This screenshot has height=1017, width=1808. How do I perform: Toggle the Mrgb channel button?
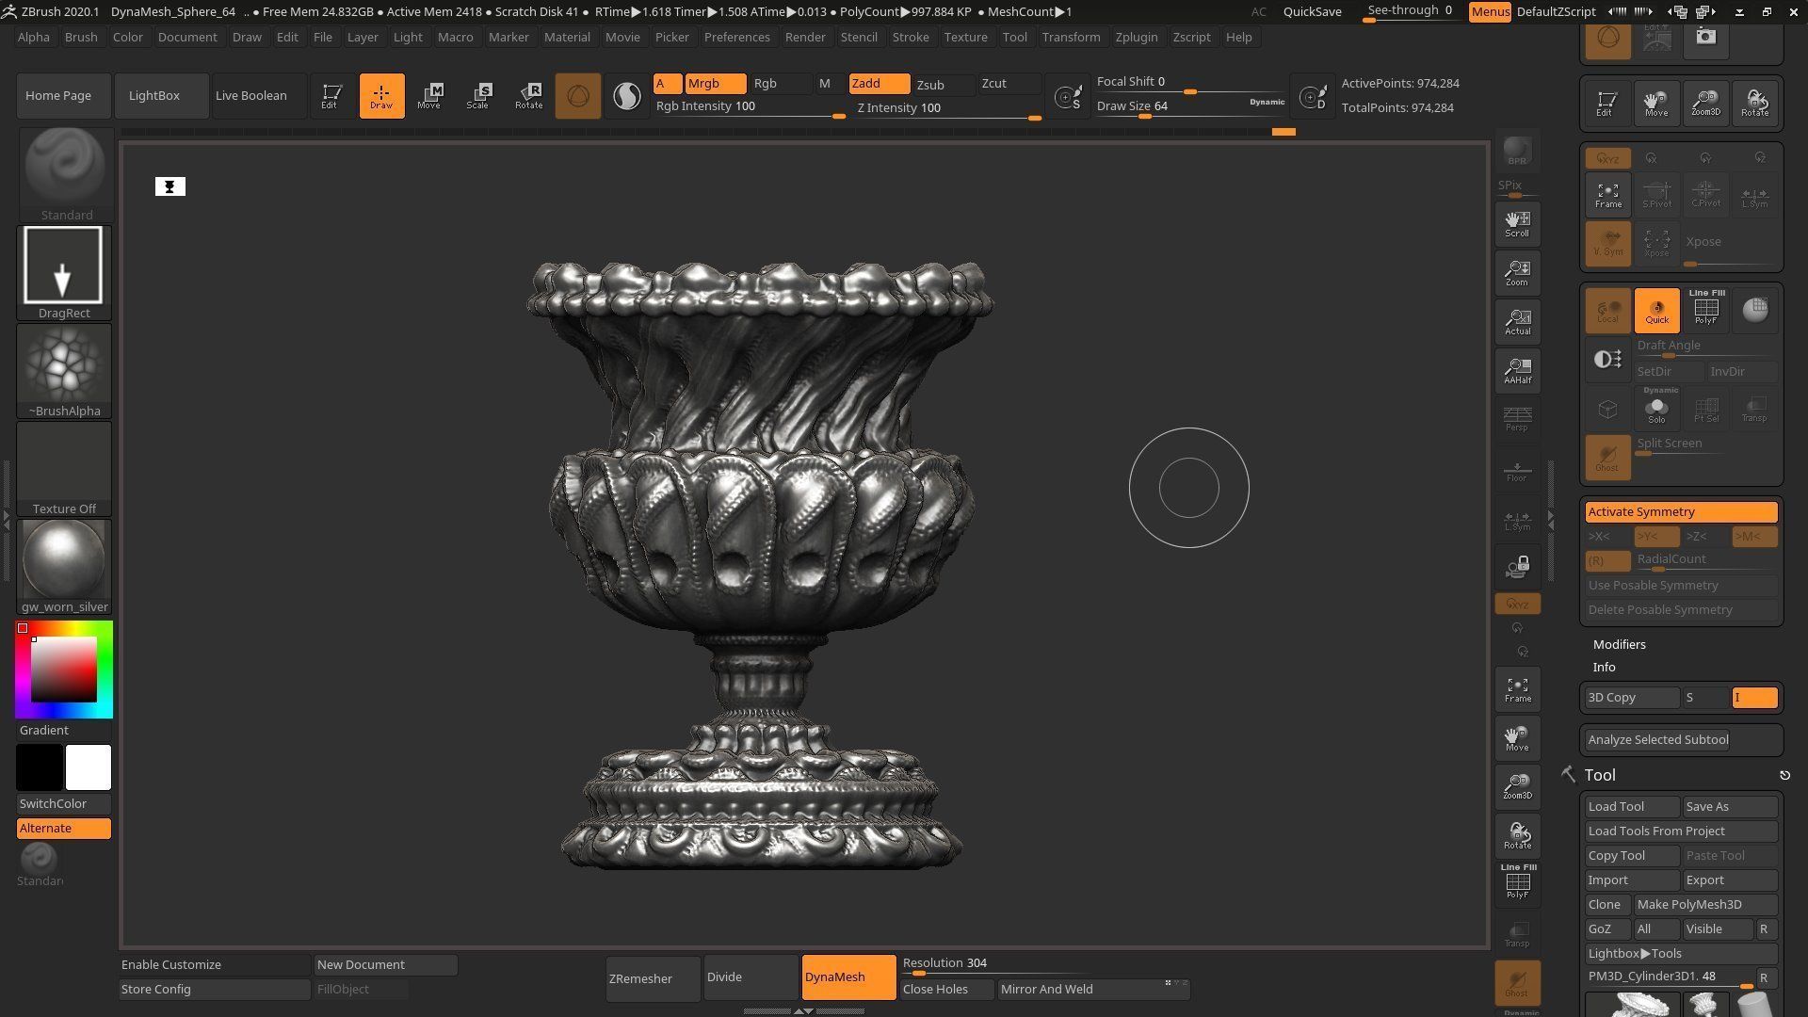pyautogui.click(x=716, y=84)
